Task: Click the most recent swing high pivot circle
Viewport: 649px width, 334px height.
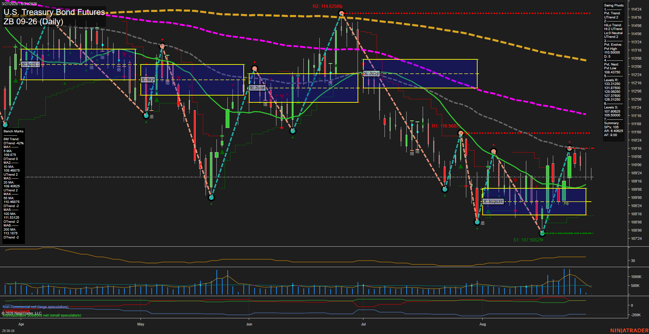Action: tap(569, 149)
